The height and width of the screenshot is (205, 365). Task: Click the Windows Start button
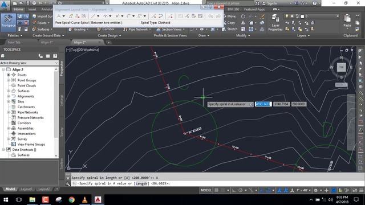(6, 200)
